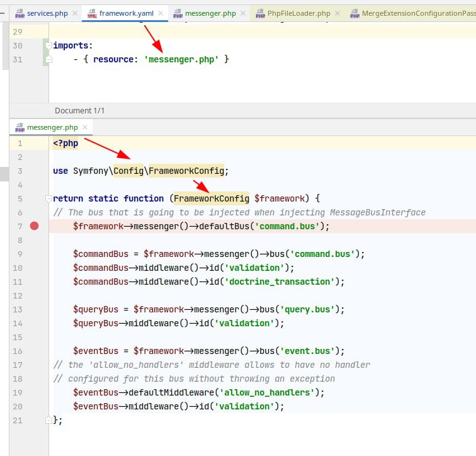Click the <?php opening tag
The height and width of the screenshot is (456, 476).
[x=65, y=143]
